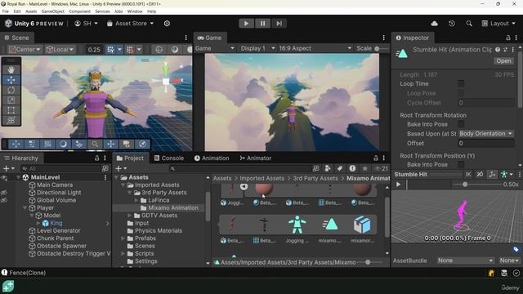The height and width of the screenshot is (294, 523).
Task: Open the AssetBundle None dropdown
Action: tap(466, 261)
